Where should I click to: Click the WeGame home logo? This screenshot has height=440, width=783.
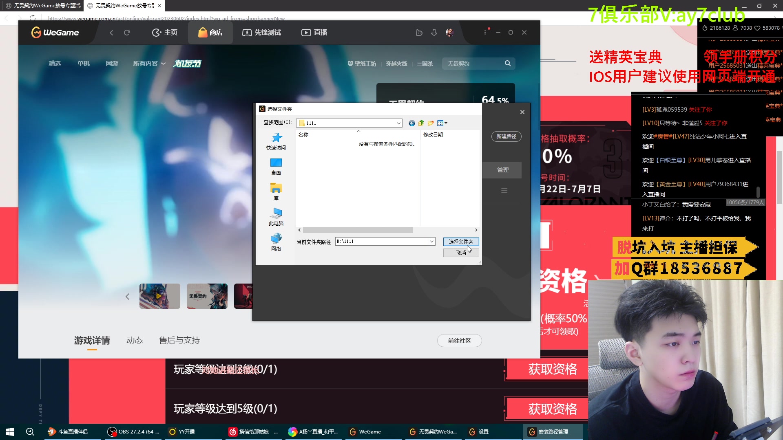pyautogui.click(x=55, y=33)
